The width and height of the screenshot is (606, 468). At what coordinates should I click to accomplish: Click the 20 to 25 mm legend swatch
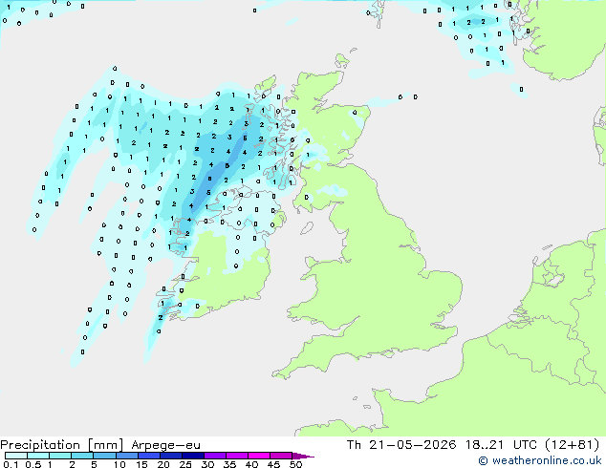170,456
